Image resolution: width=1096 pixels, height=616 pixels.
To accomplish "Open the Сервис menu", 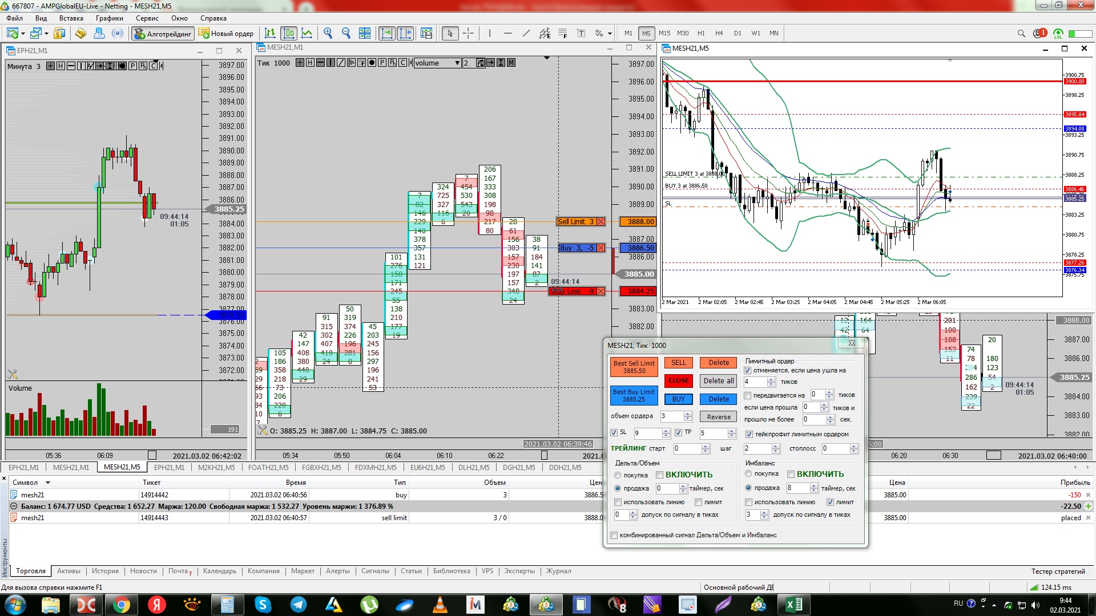I will [x=147, y=18].
